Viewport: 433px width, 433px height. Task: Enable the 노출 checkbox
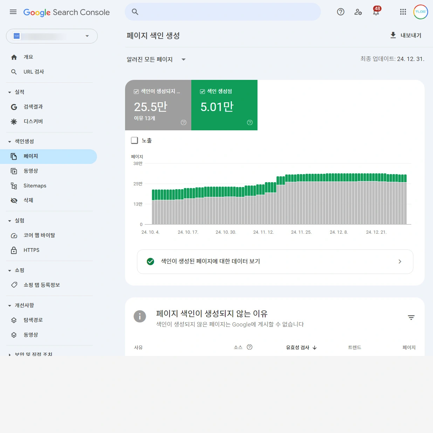(x=135, y=140)
